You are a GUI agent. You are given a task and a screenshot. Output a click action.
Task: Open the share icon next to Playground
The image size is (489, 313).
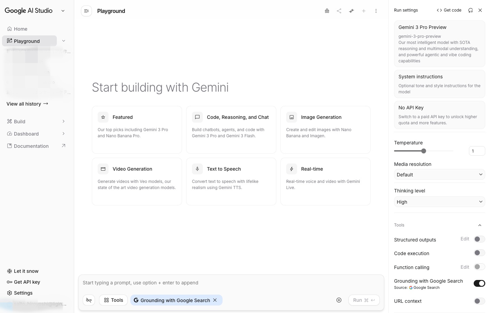click(339, 11)
